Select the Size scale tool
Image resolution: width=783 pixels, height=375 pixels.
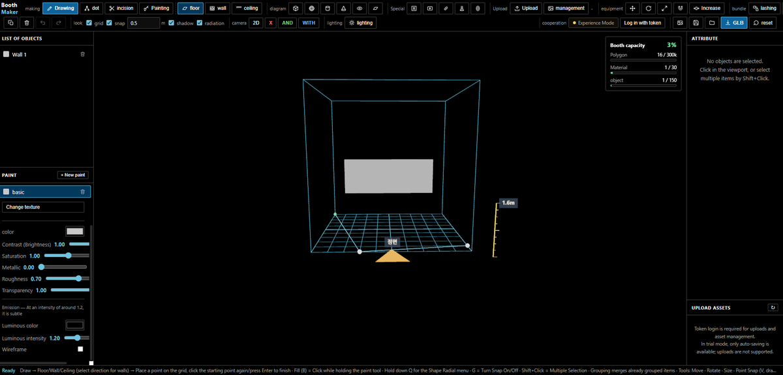tap(664, 8)
